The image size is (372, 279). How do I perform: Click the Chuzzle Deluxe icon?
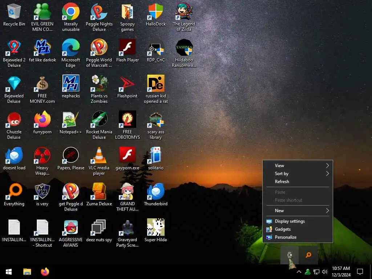(14, 125)
